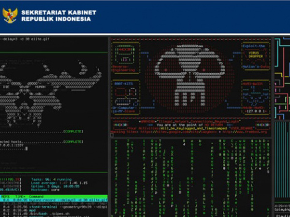This screenshot has width=290, height=217.
Task: Select the '/bin/bash ./pipes.sh' process row
Action: coord(54,214)
